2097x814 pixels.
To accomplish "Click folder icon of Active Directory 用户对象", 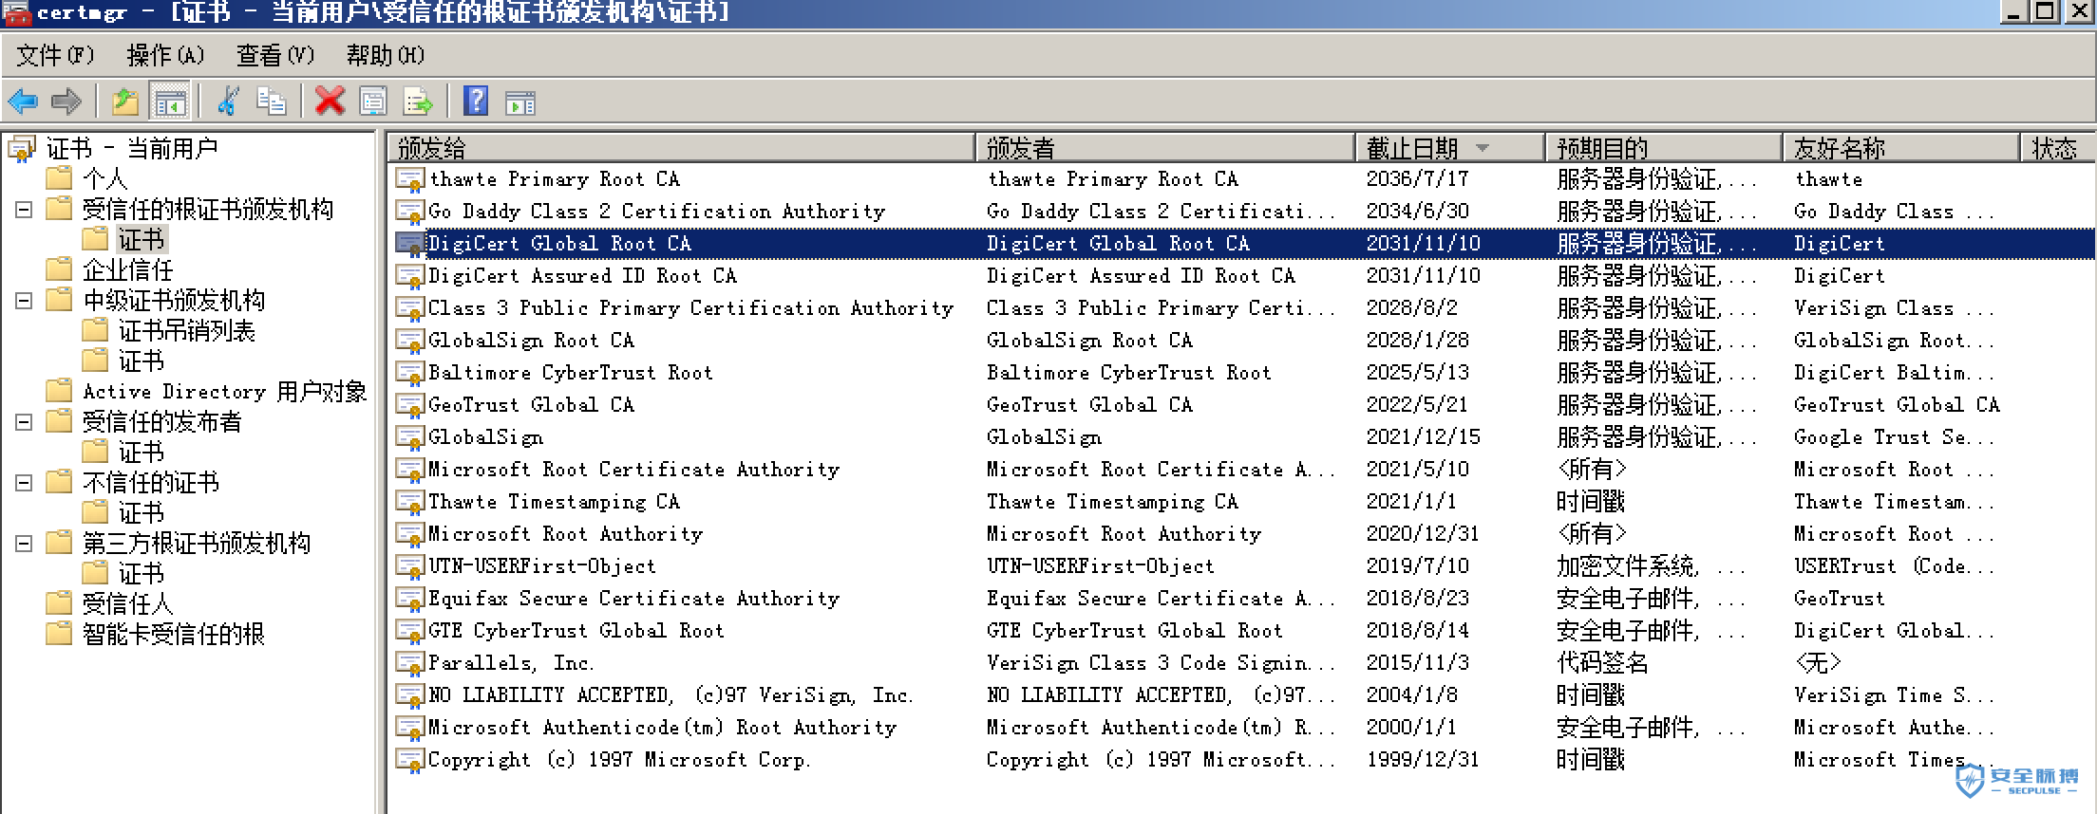I will [59, 390].
